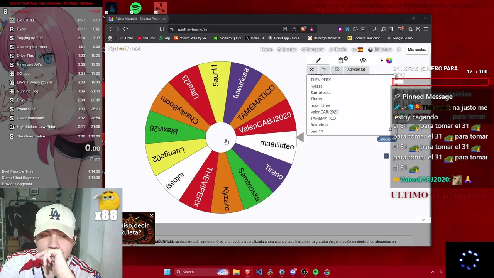Screen dimensions: 494x278
Task: Open the Diseño menu
Action: point(338,49)
